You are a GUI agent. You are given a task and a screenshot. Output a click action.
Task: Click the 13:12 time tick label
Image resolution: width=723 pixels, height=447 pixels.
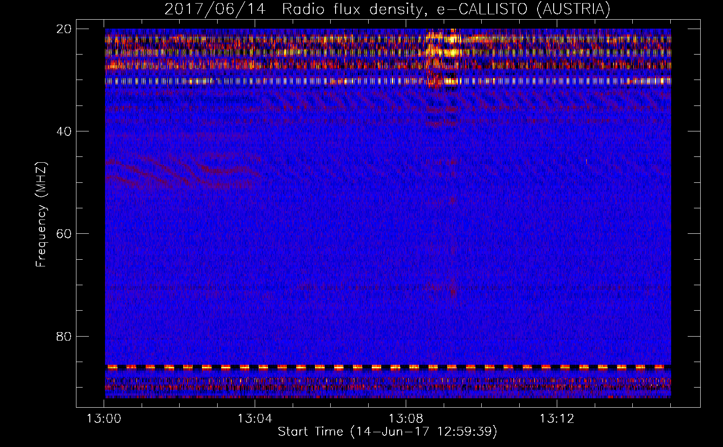557,419
